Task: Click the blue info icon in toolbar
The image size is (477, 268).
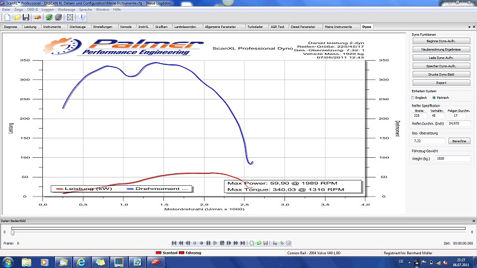Action: point(80,18)
